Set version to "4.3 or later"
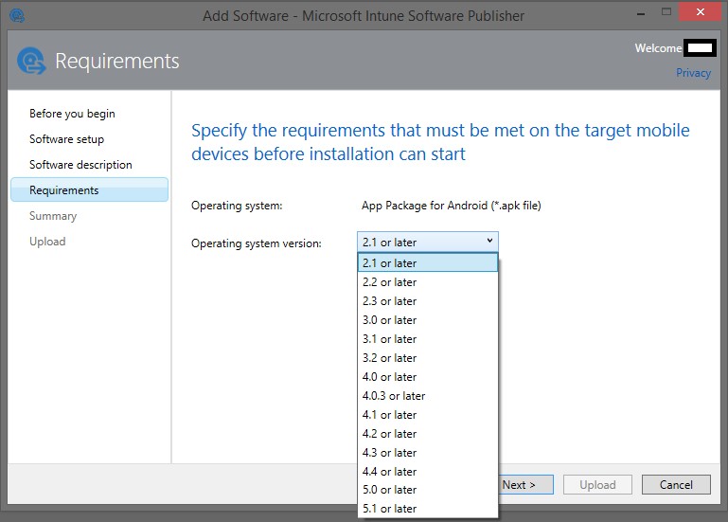This screenshot has width=728, height=522. tap(428, 453)
